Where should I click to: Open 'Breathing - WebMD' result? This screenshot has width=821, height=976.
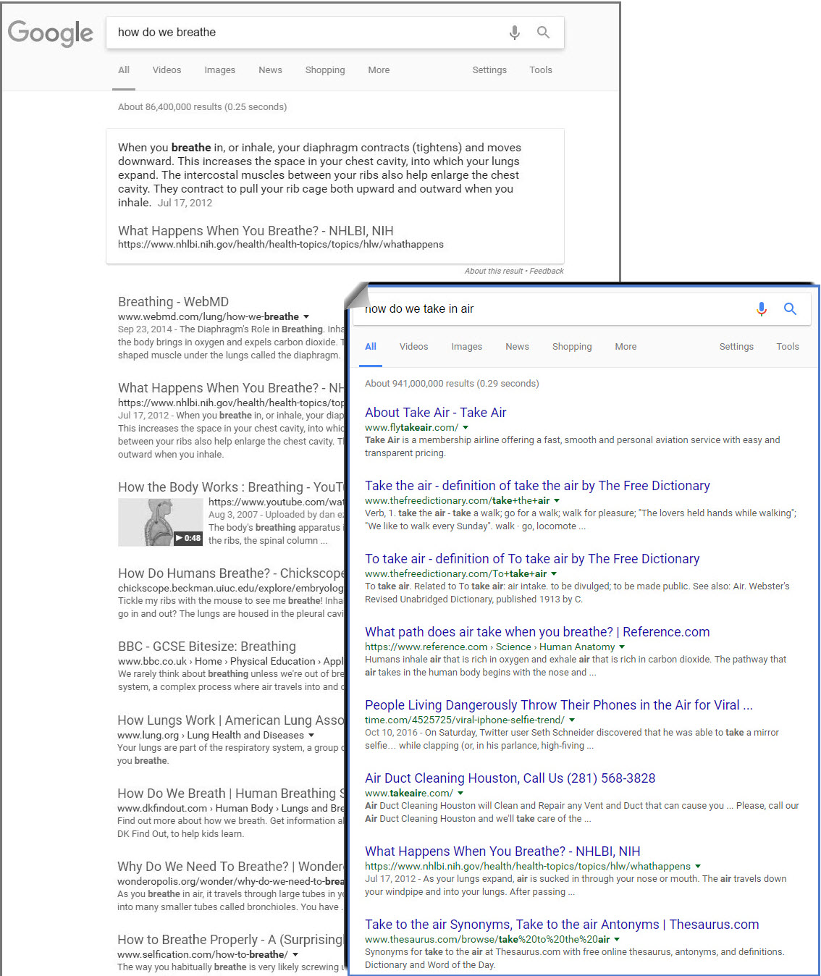(x=173, y=302)
